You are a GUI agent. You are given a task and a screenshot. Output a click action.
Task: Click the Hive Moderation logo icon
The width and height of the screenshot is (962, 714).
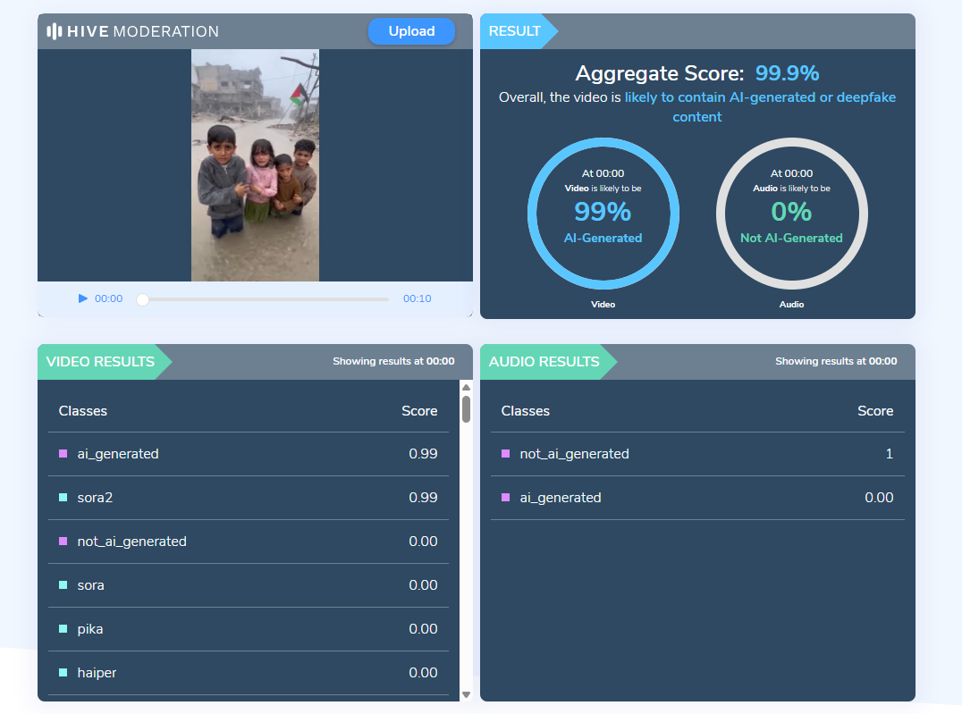55,31
